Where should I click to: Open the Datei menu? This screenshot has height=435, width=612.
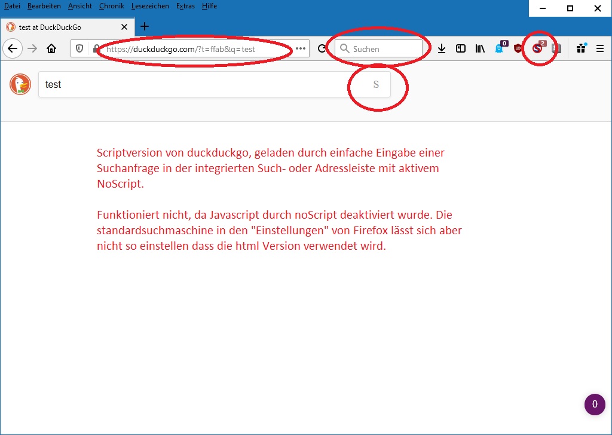tap(12, 6)
